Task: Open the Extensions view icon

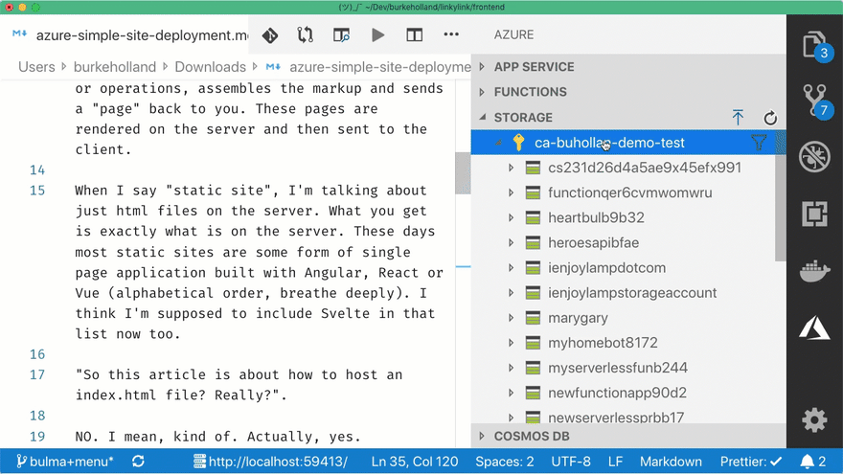Action: coord(814,214)
